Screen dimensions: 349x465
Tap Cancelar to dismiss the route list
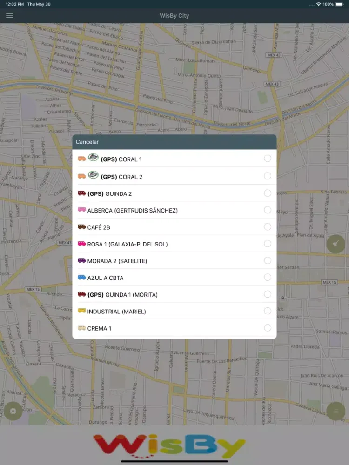coord(87,142)
